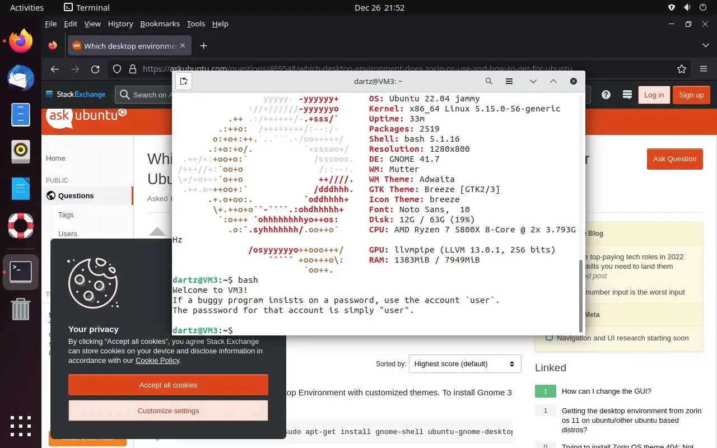Launch Thunderbird mail from the dock
717x448 pixels.
(21, 78)
